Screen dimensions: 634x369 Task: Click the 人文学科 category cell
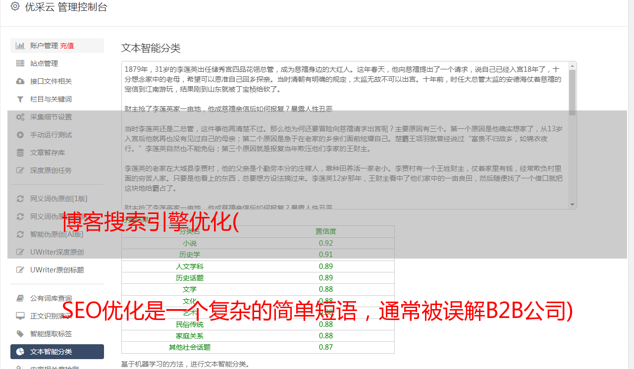point(190,266)
